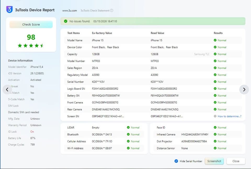Click the Normal check icon for Battery SN
The width and height of the screenshot is (251, 169).
click(215, 96)
